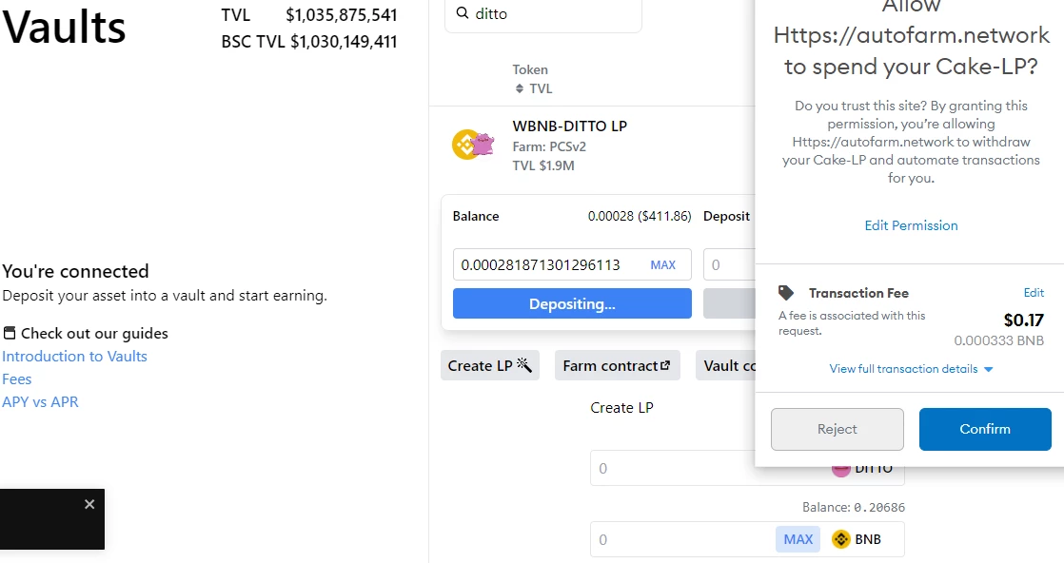This screenshot has height=563, width=1064.
Task: Click the Balance: 0.20686 text
Action: [853, 508]
